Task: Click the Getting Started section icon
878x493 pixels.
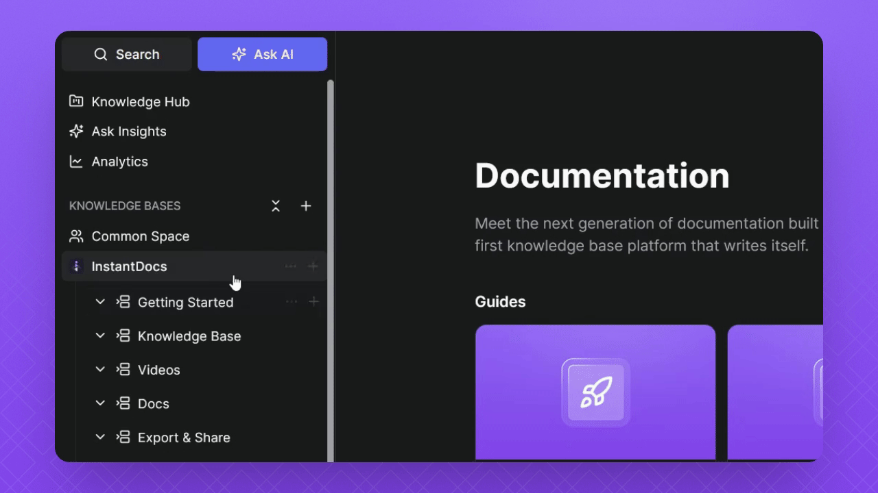Action: pyautogui.click(x=123, y=301)
